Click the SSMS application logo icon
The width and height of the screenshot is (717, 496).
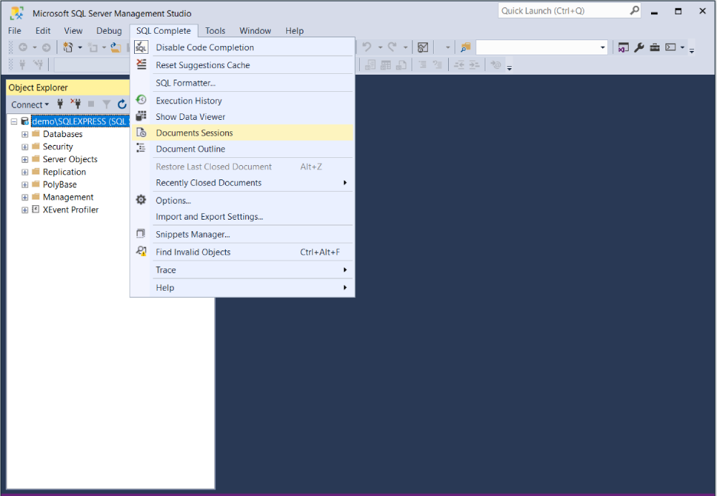coord(17,14)
